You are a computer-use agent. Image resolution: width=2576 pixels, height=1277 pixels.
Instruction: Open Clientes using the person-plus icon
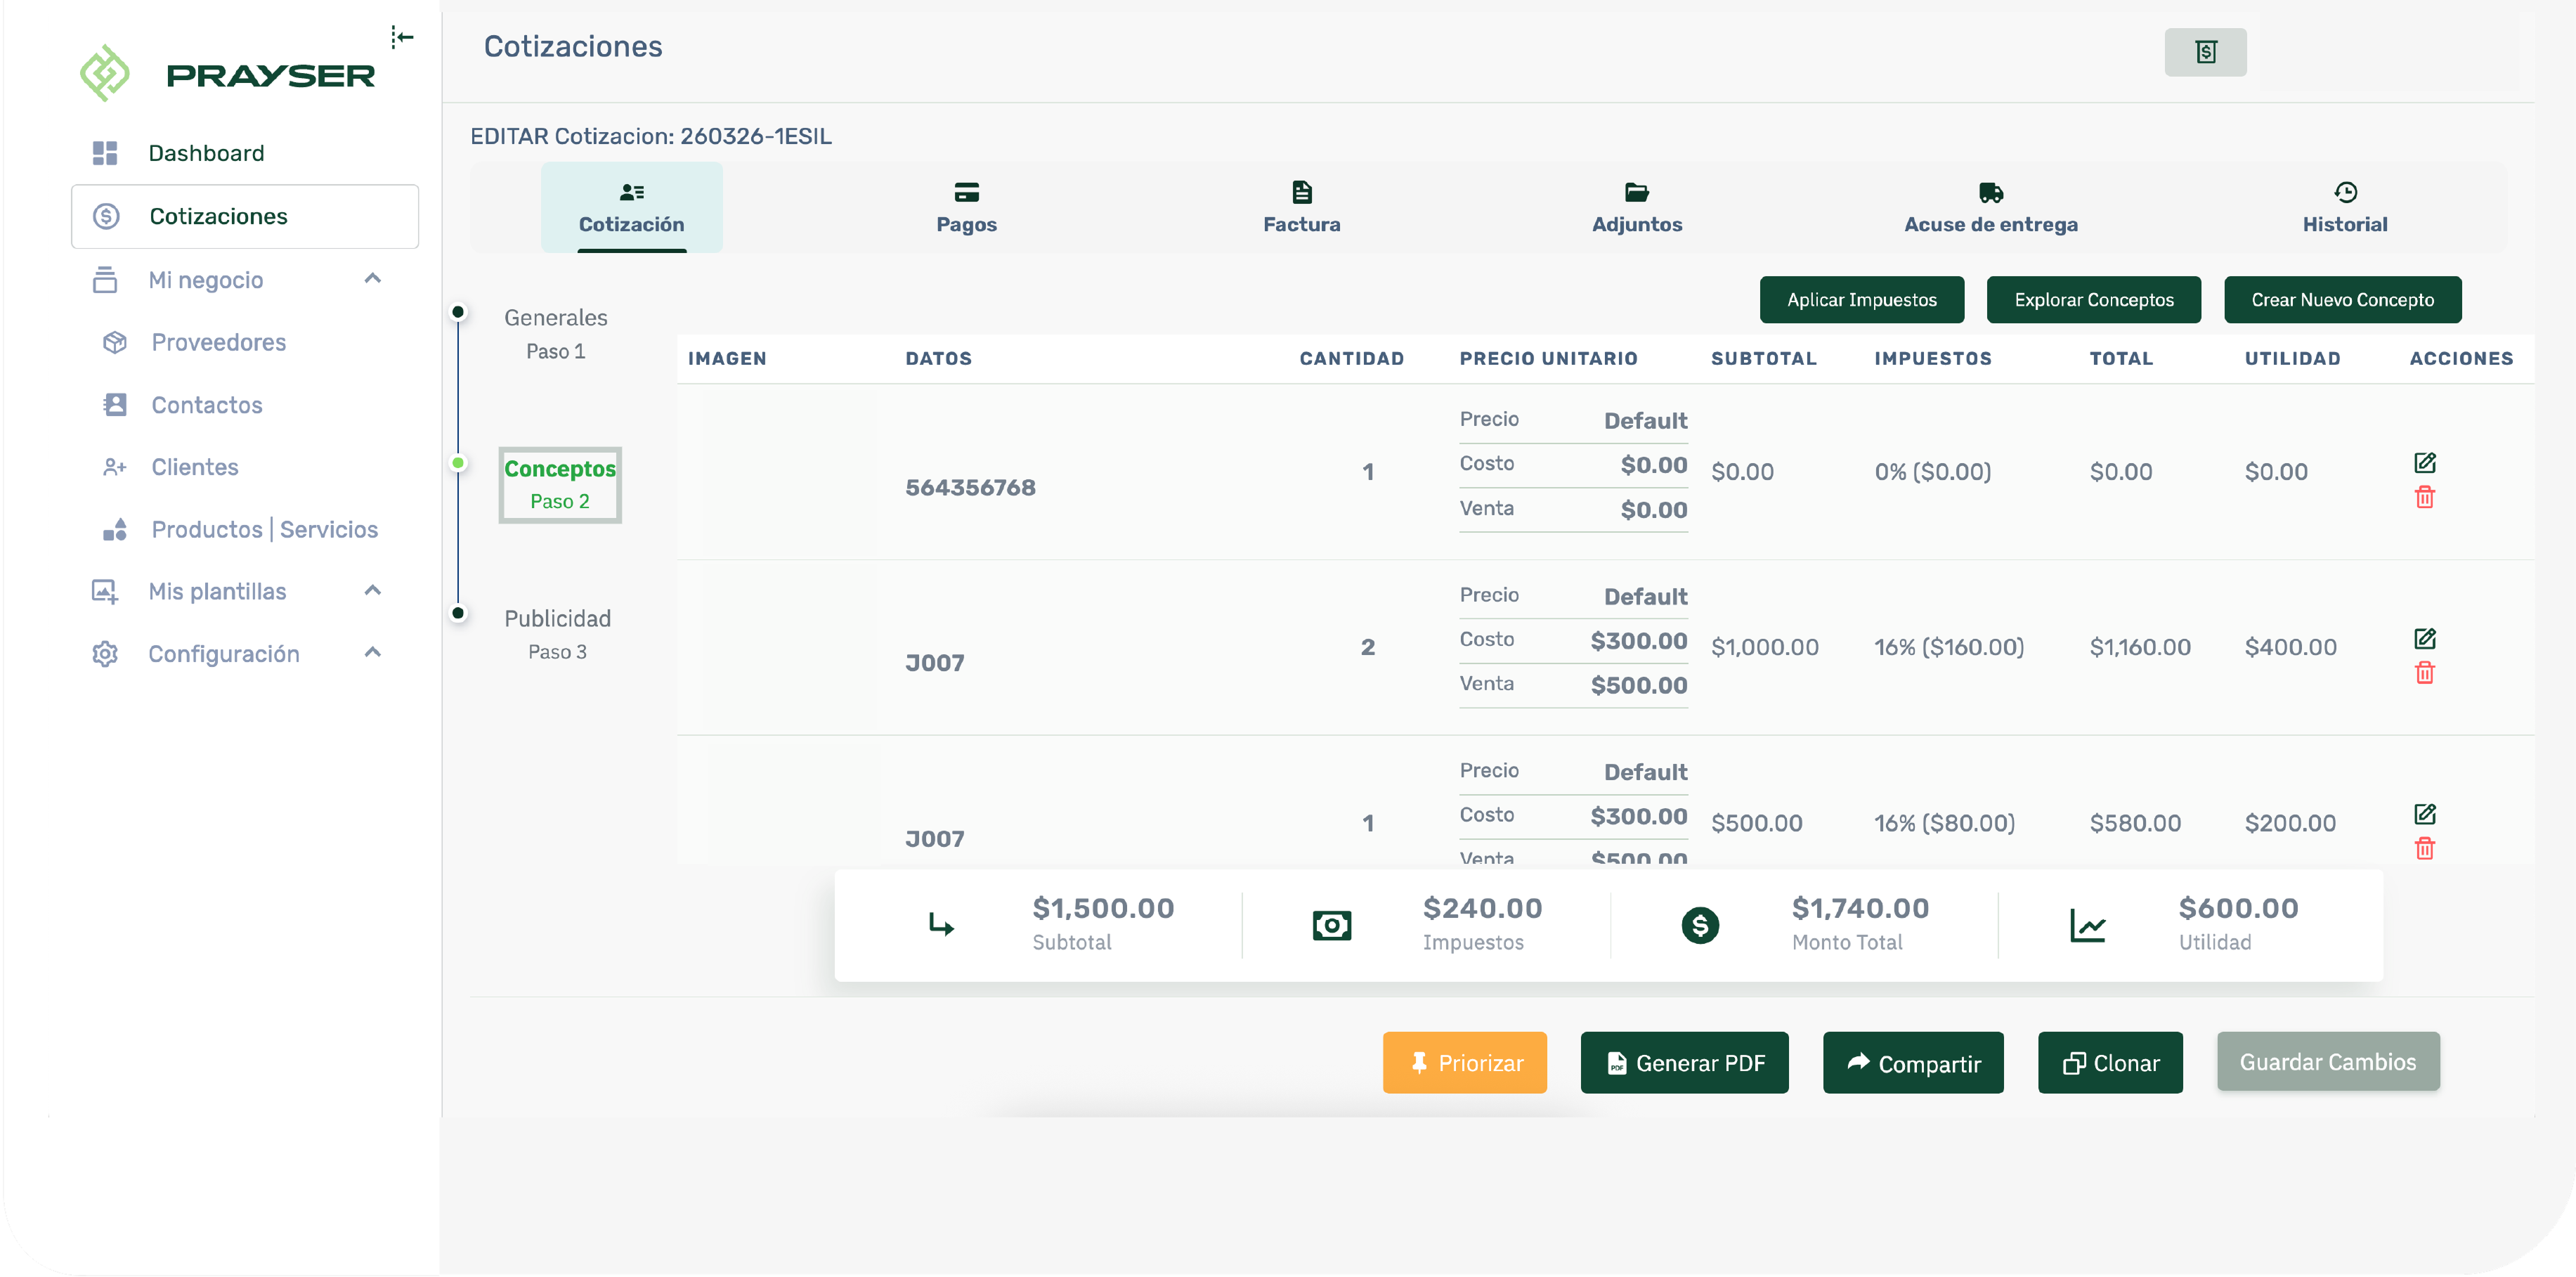(x=115, y=466)
